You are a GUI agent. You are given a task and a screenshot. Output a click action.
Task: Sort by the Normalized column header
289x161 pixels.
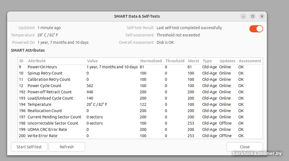pos(151,61)
